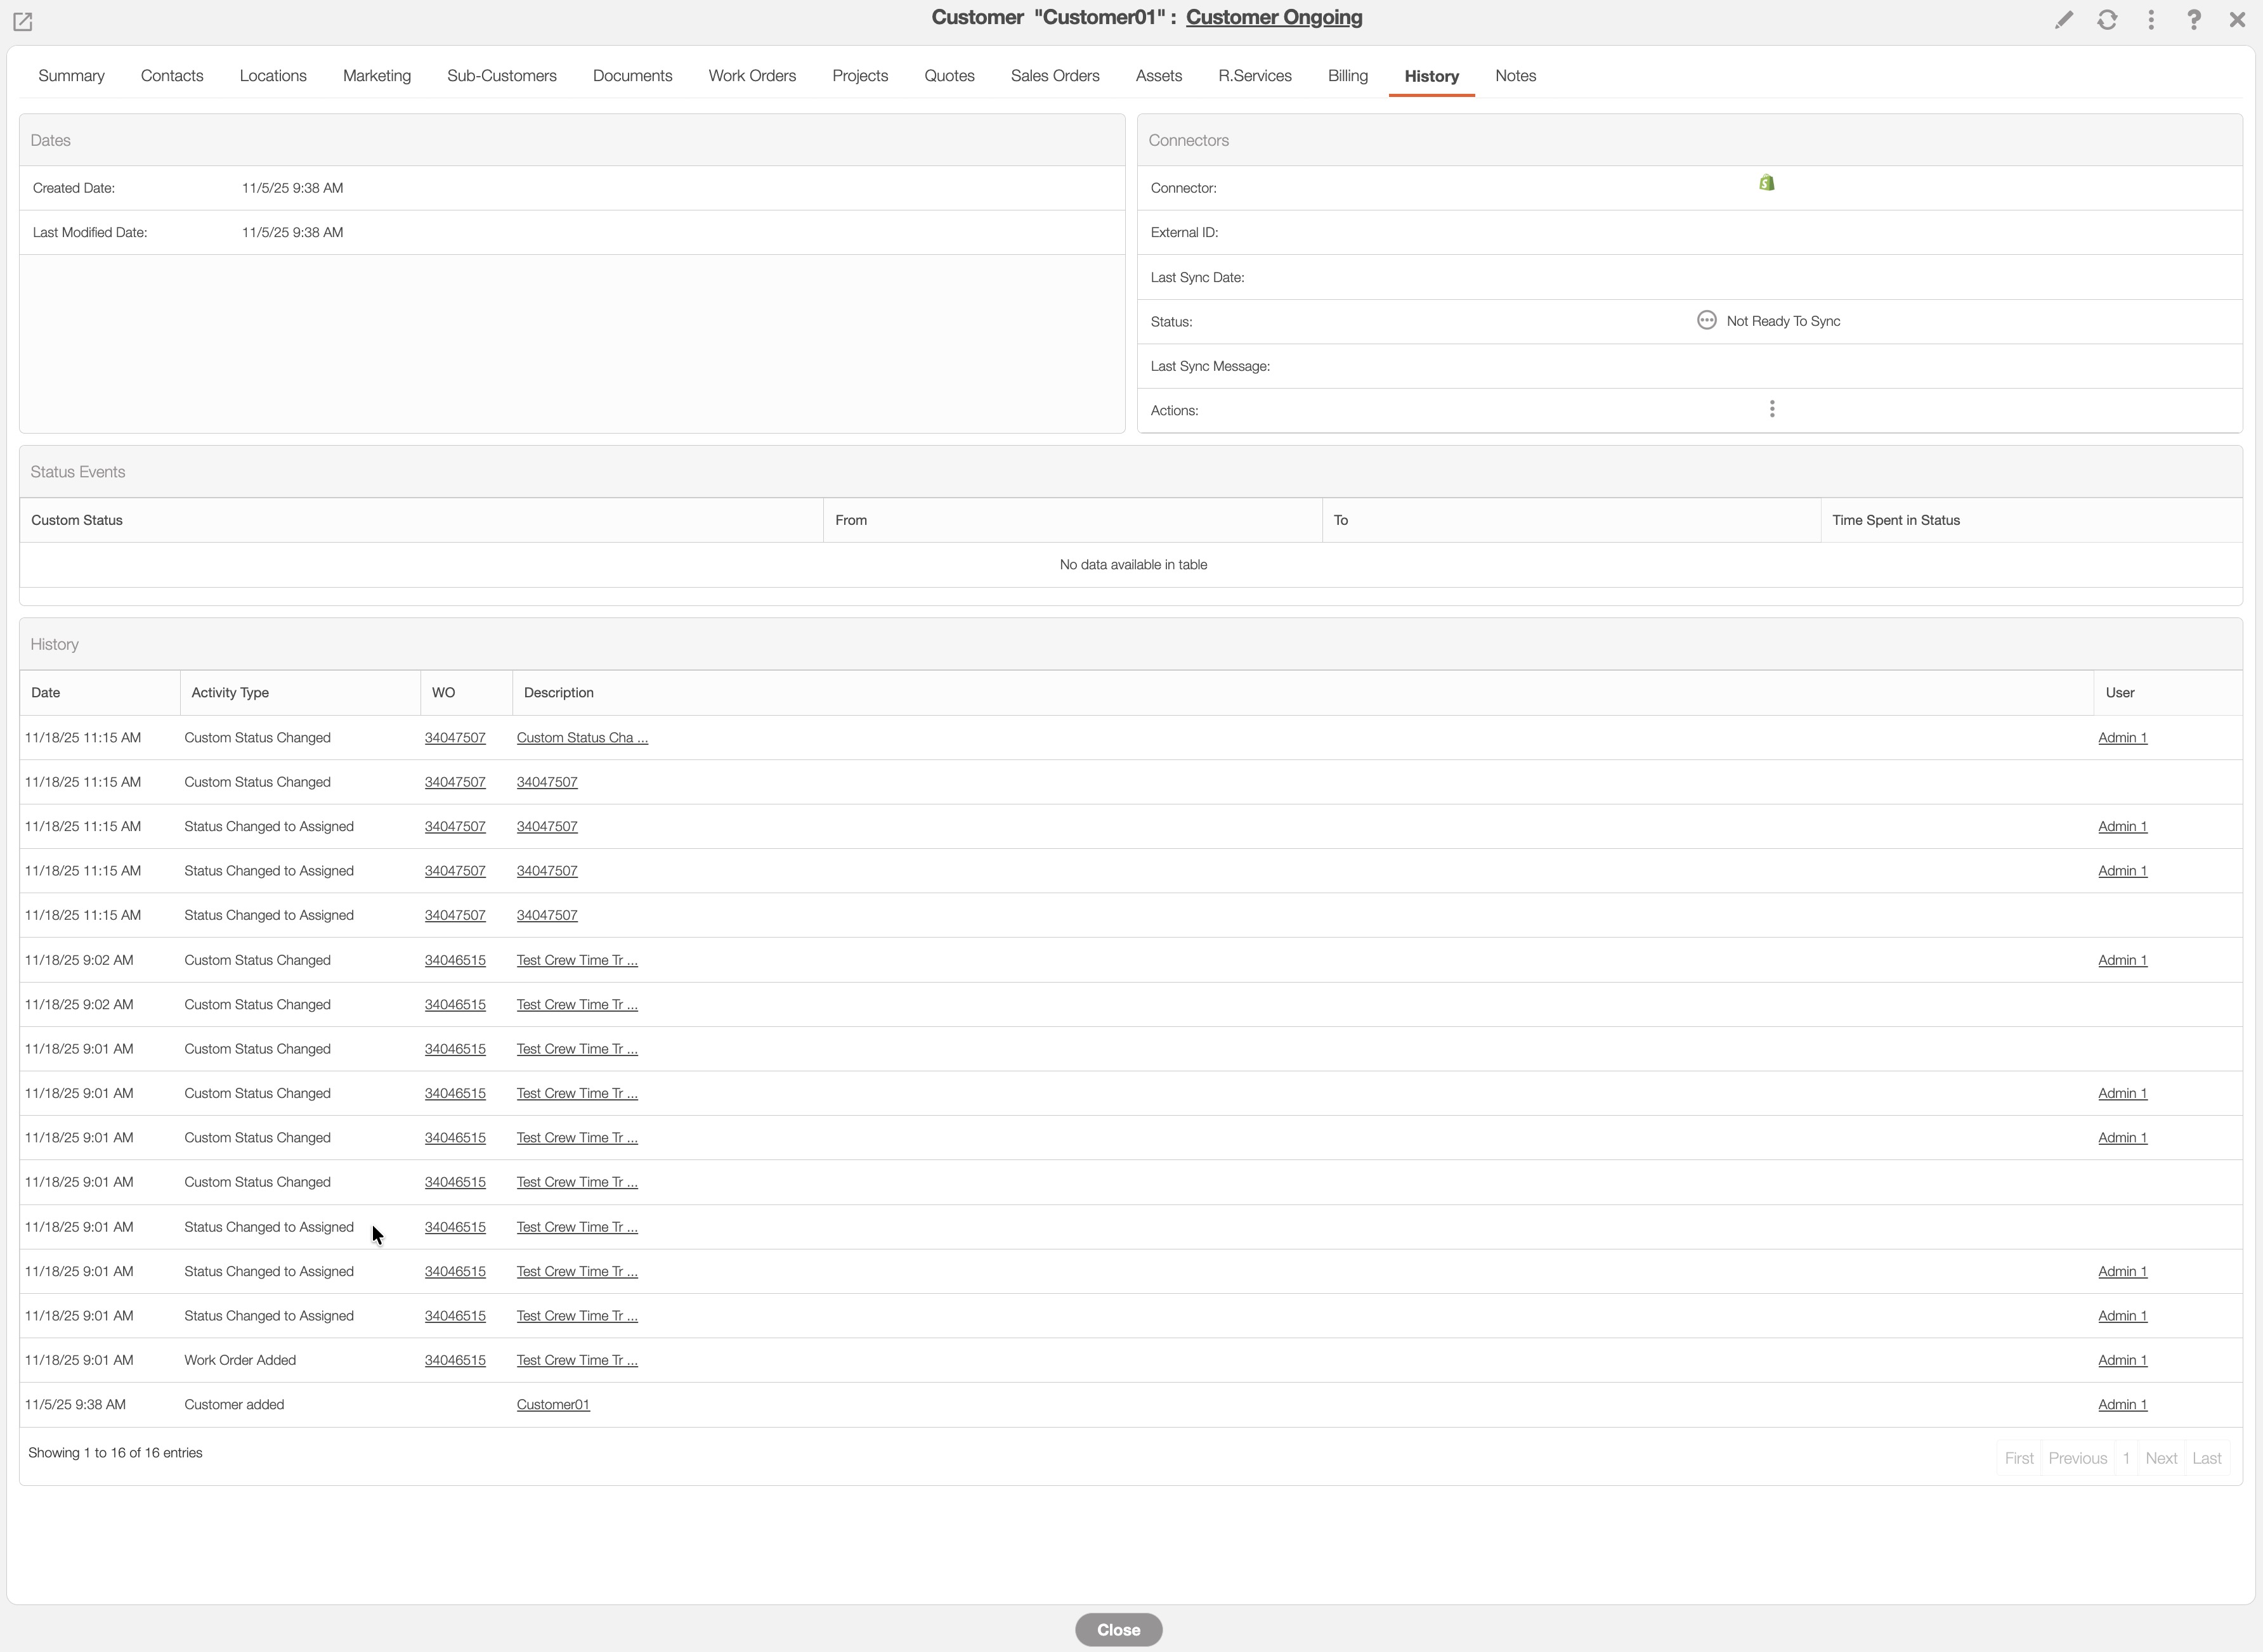Open the Billing tab
The image size is (2263, 1652).
pos(1348,76)
